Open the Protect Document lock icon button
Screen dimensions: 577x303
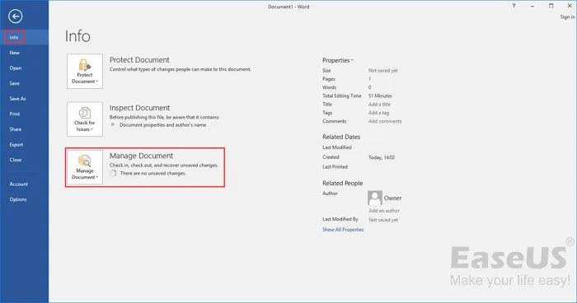click(85, 72)
